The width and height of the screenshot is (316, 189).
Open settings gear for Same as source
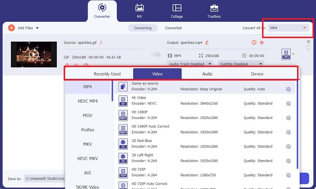click(288, 89)
